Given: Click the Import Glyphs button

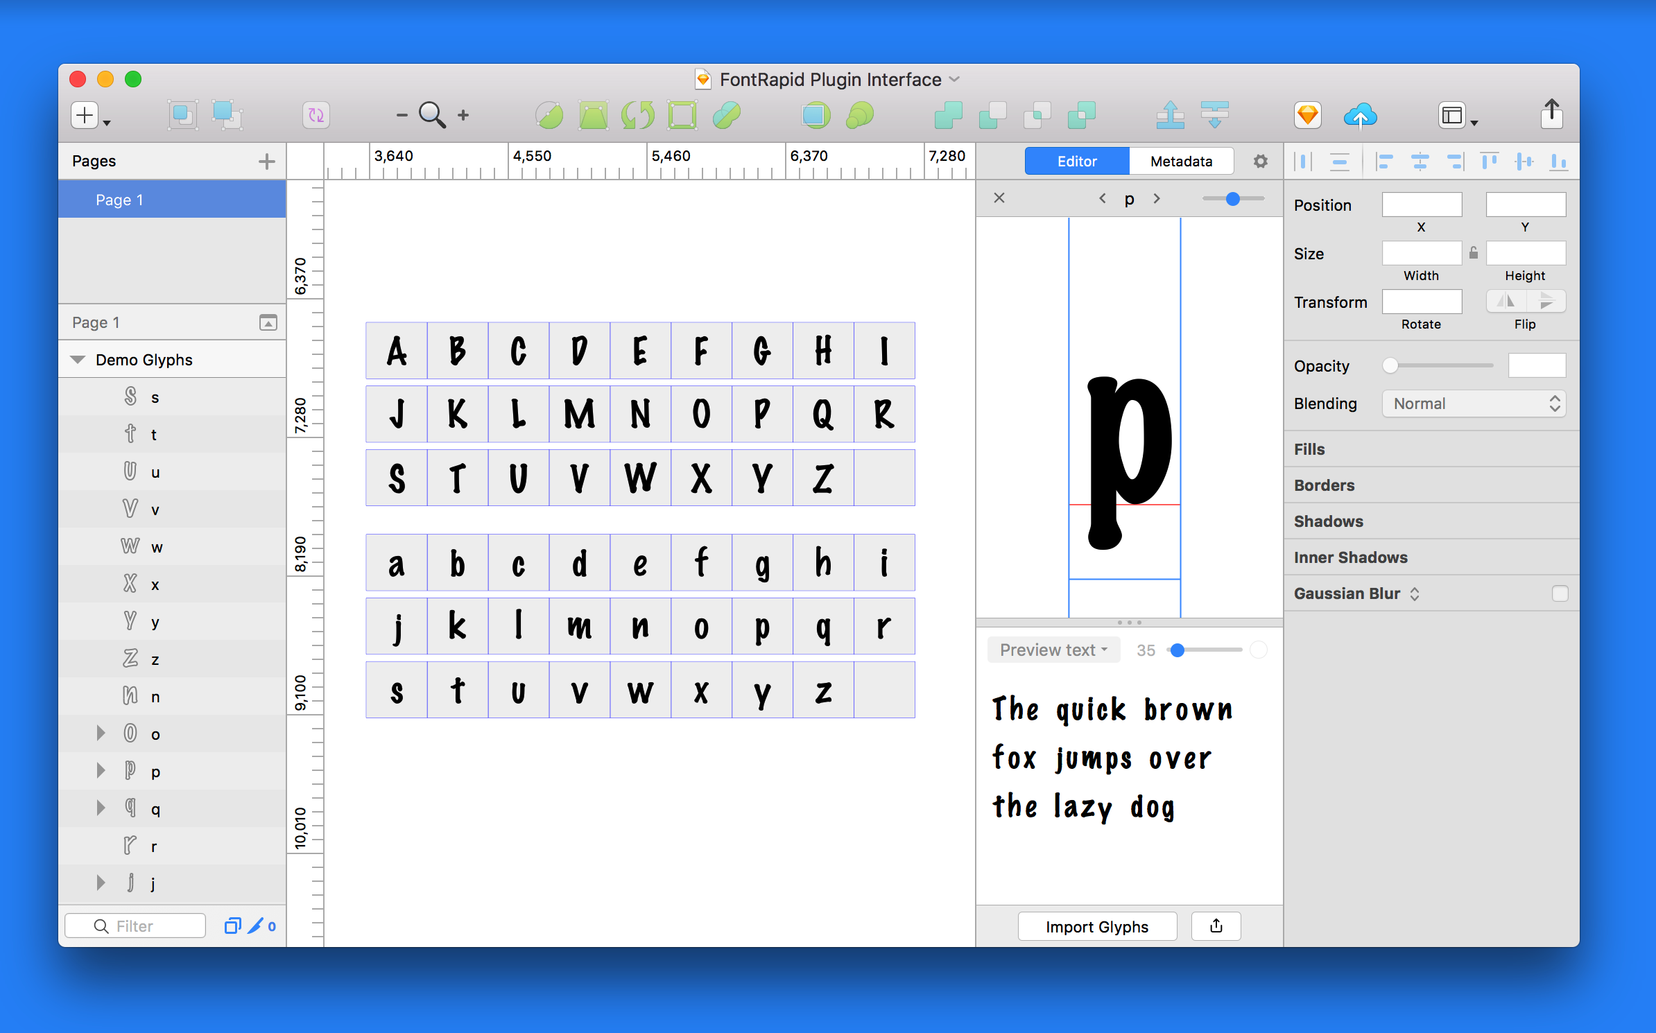Looking at the screenshot, I should click(x=1097, y=926).
